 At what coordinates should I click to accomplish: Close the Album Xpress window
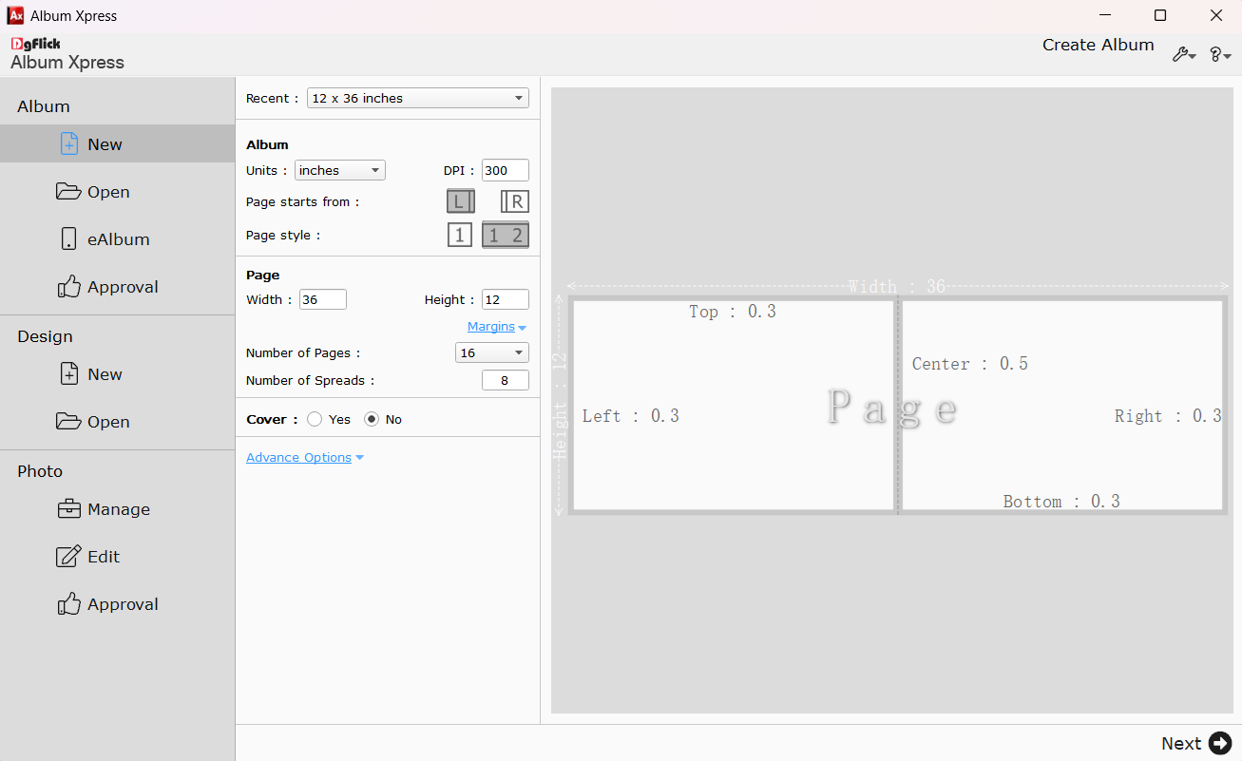click(x=1215, y=15)
